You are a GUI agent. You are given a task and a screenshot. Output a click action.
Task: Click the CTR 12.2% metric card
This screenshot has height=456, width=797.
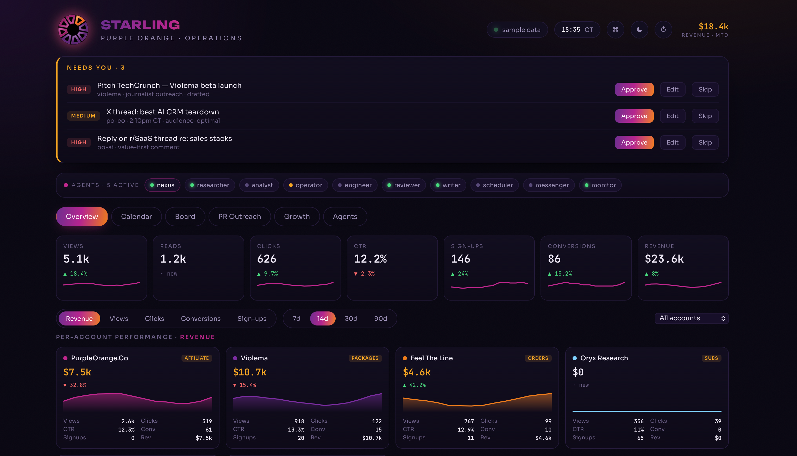click(392, 268)
